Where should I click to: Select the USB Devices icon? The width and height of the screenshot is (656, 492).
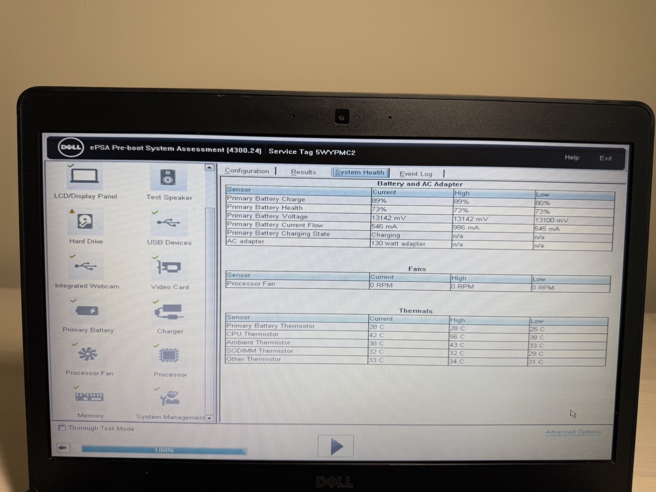tap(169, 223)
